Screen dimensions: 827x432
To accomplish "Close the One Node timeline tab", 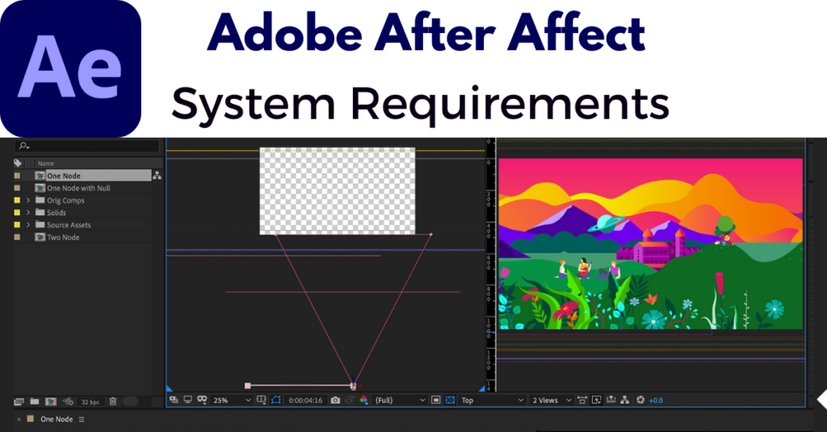I will point(19,419).
